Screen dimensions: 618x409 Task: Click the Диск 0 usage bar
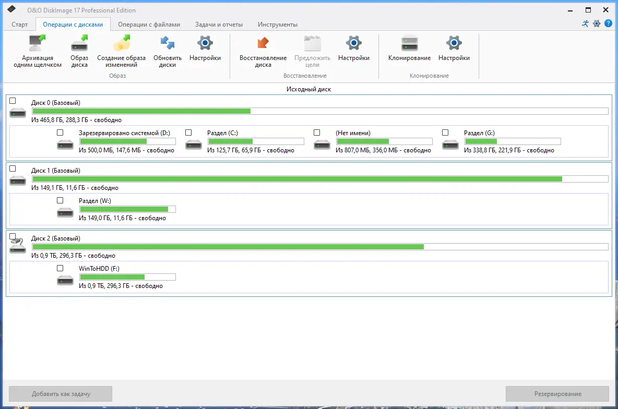pos(320,111)
